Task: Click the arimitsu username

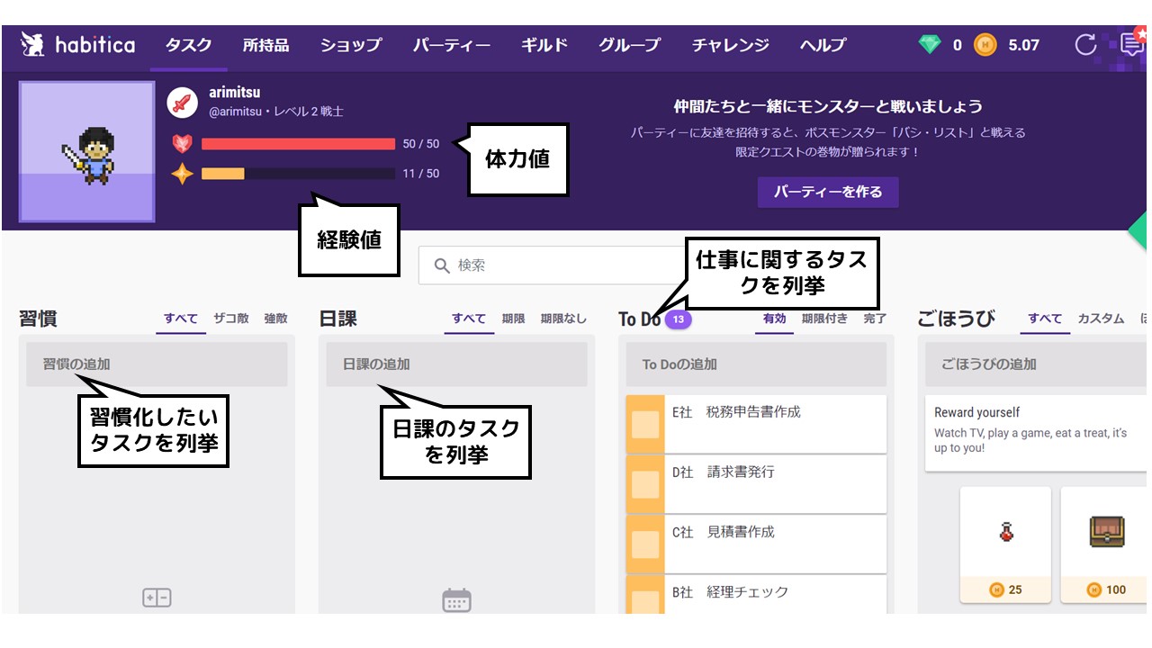Action: (x=234, y=93)
